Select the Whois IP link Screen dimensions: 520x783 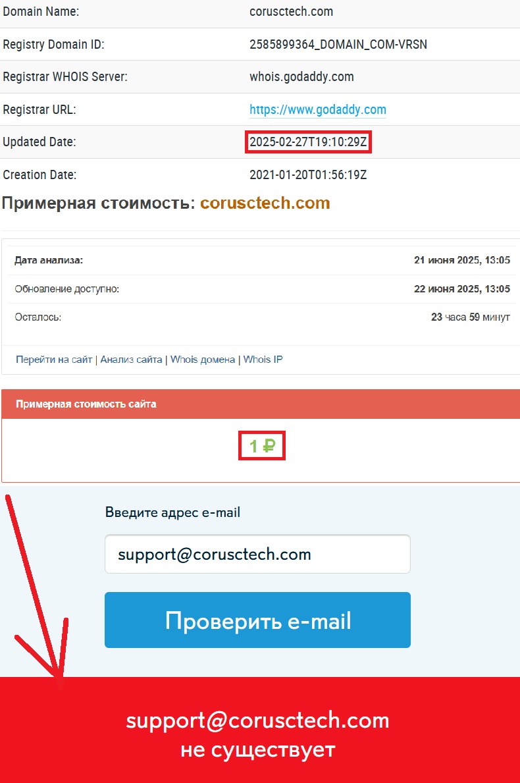coord(263,360)
